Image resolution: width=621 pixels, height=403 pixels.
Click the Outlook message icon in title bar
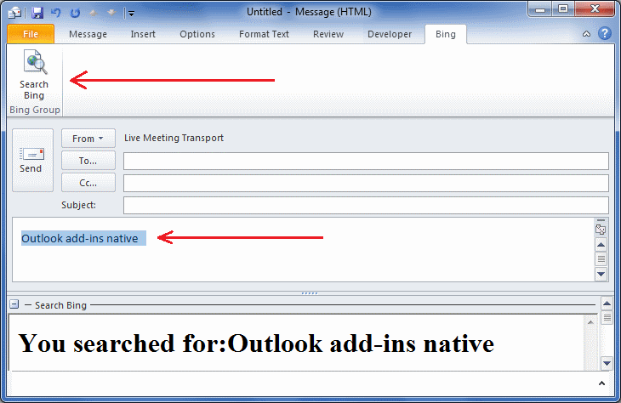[14, 13]
